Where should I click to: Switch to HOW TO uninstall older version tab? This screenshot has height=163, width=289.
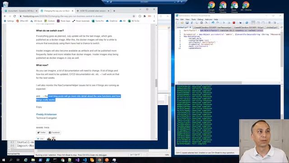(93, 11)
